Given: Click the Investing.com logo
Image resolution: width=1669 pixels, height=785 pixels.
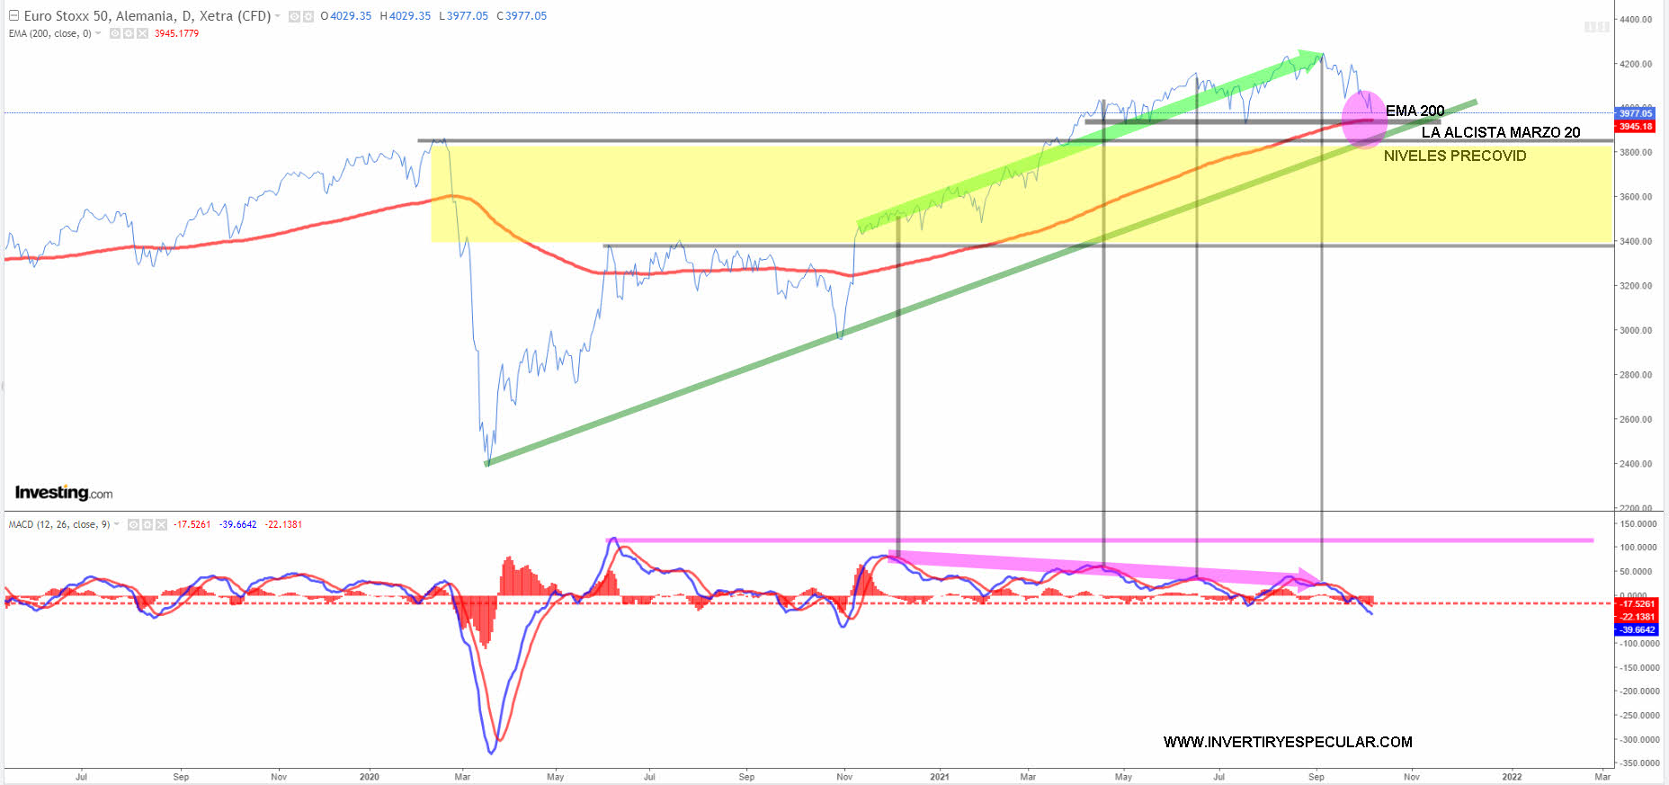Looking at the screenshot, I should 64,493.
